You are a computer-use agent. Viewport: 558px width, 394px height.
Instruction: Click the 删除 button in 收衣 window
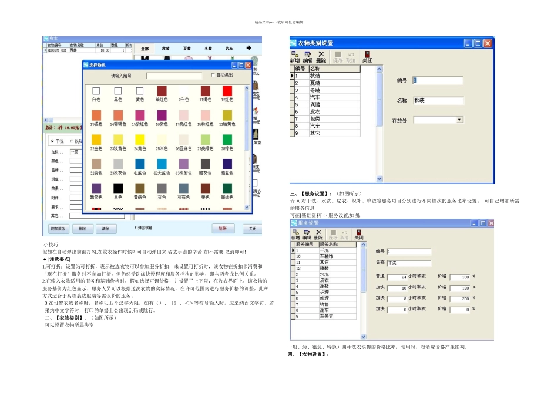click(83, 229)
